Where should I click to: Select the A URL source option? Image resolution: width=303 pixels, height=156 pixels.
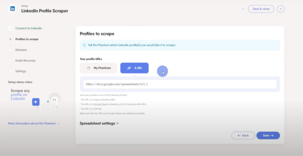tap(134, 68)
